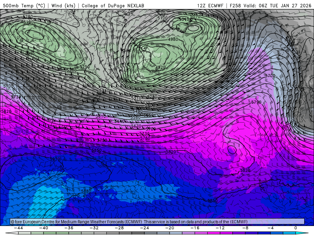Click the 5670 contour label

coord(136,126)
